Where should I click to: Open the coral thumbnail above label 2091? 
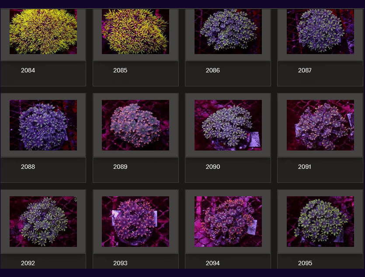320,125
